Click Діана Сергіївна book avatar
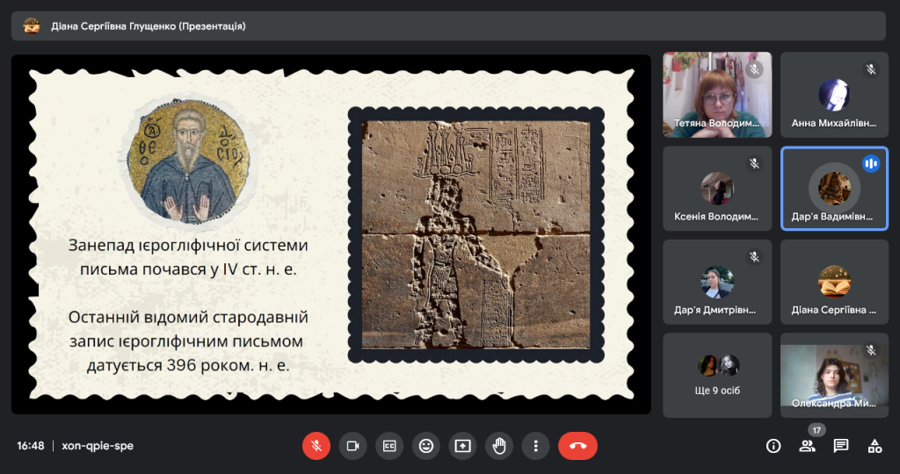The image size is (900, 474). click(834, 282)
